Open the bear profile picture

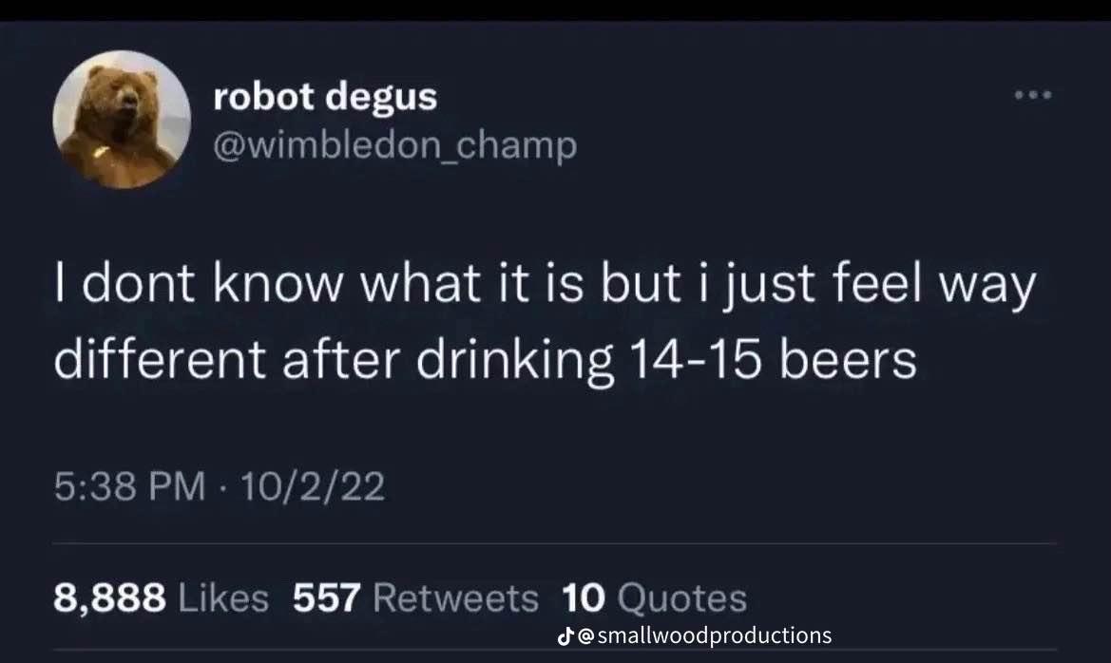(121, 120)
